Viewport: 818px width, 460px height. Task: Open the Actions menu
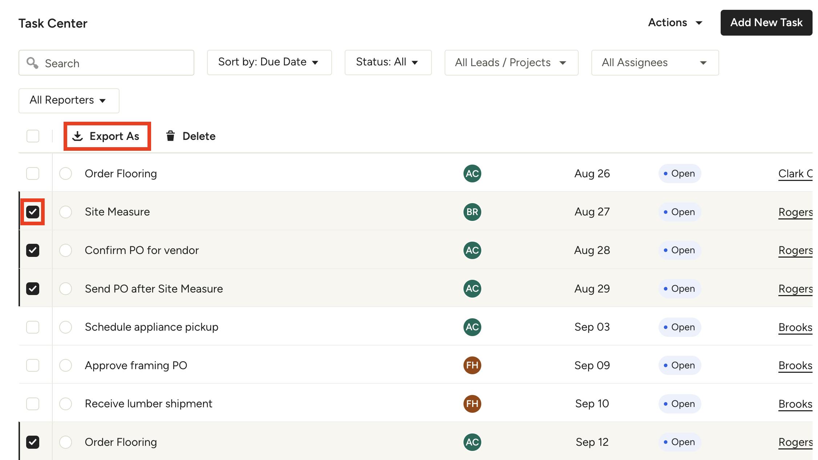coord(675,23)
